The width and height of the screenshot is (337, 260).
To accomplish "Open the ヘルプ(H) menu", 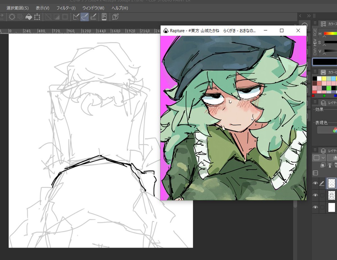I will click(119, 8).
